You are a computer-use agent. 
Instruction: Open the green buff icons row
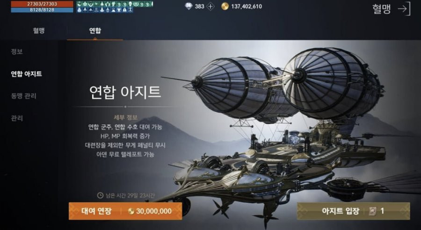(115, 4)
